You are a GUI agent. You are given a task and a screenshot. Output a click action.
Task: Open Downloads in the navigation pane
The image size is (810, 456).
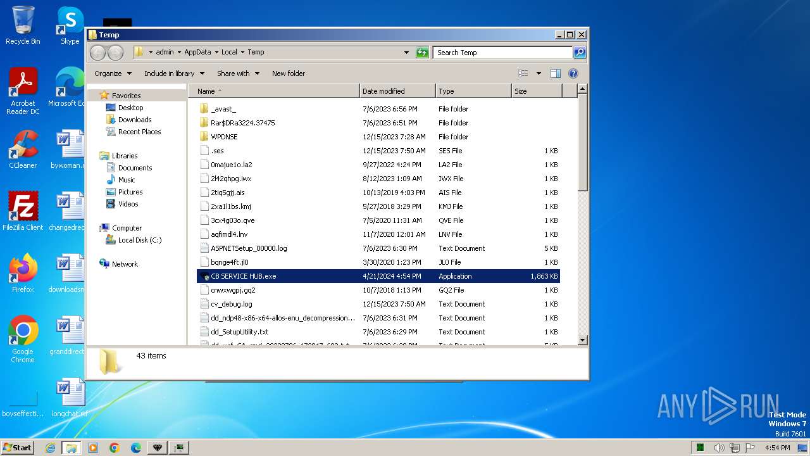(135, 120)
